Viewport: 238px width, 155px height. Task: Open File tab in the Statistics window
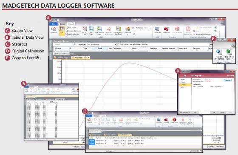(x=89, y=116)
